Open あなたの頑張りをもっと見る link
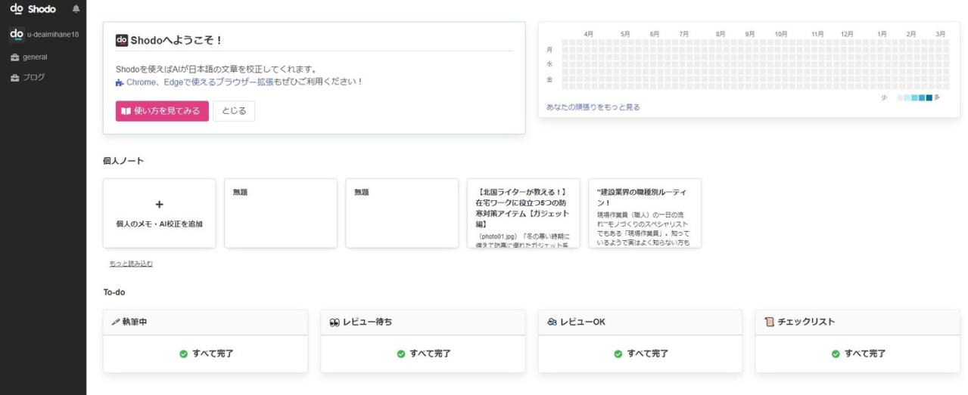The height and width of the screenshot is (395, 968). 593,107
